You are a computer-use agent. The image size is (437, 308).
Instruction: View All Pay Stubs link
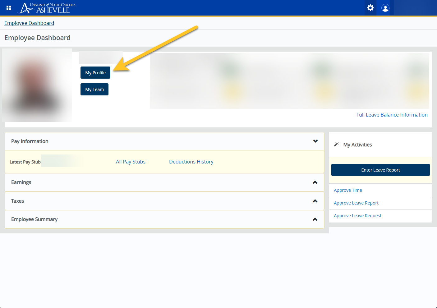click(131, 162)
